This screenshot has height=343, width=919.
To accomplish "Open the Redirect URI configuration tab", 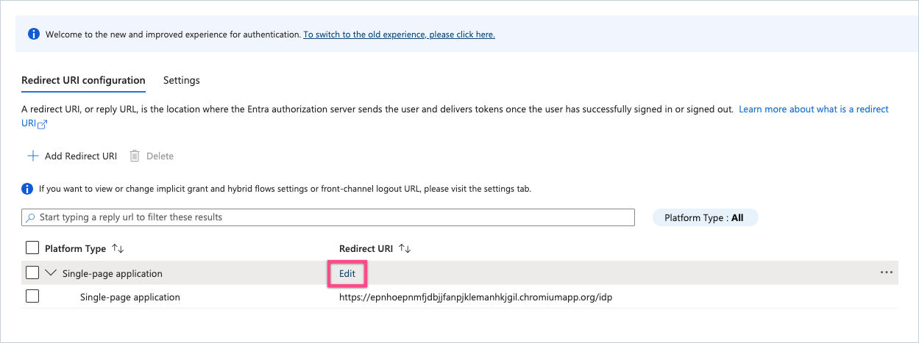I will coord(83,80).
